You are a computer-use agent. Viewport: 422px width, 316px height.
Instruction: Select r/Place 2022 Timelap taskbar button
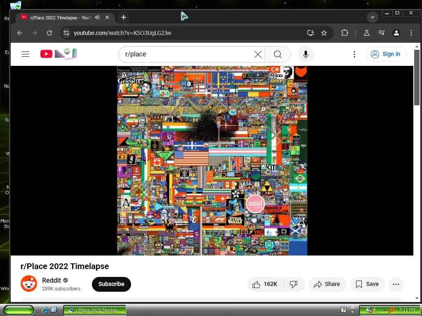[x=95, y=310]
